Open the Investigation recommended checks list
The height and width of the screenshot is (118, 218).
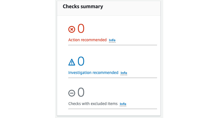[x=93, y=73]
